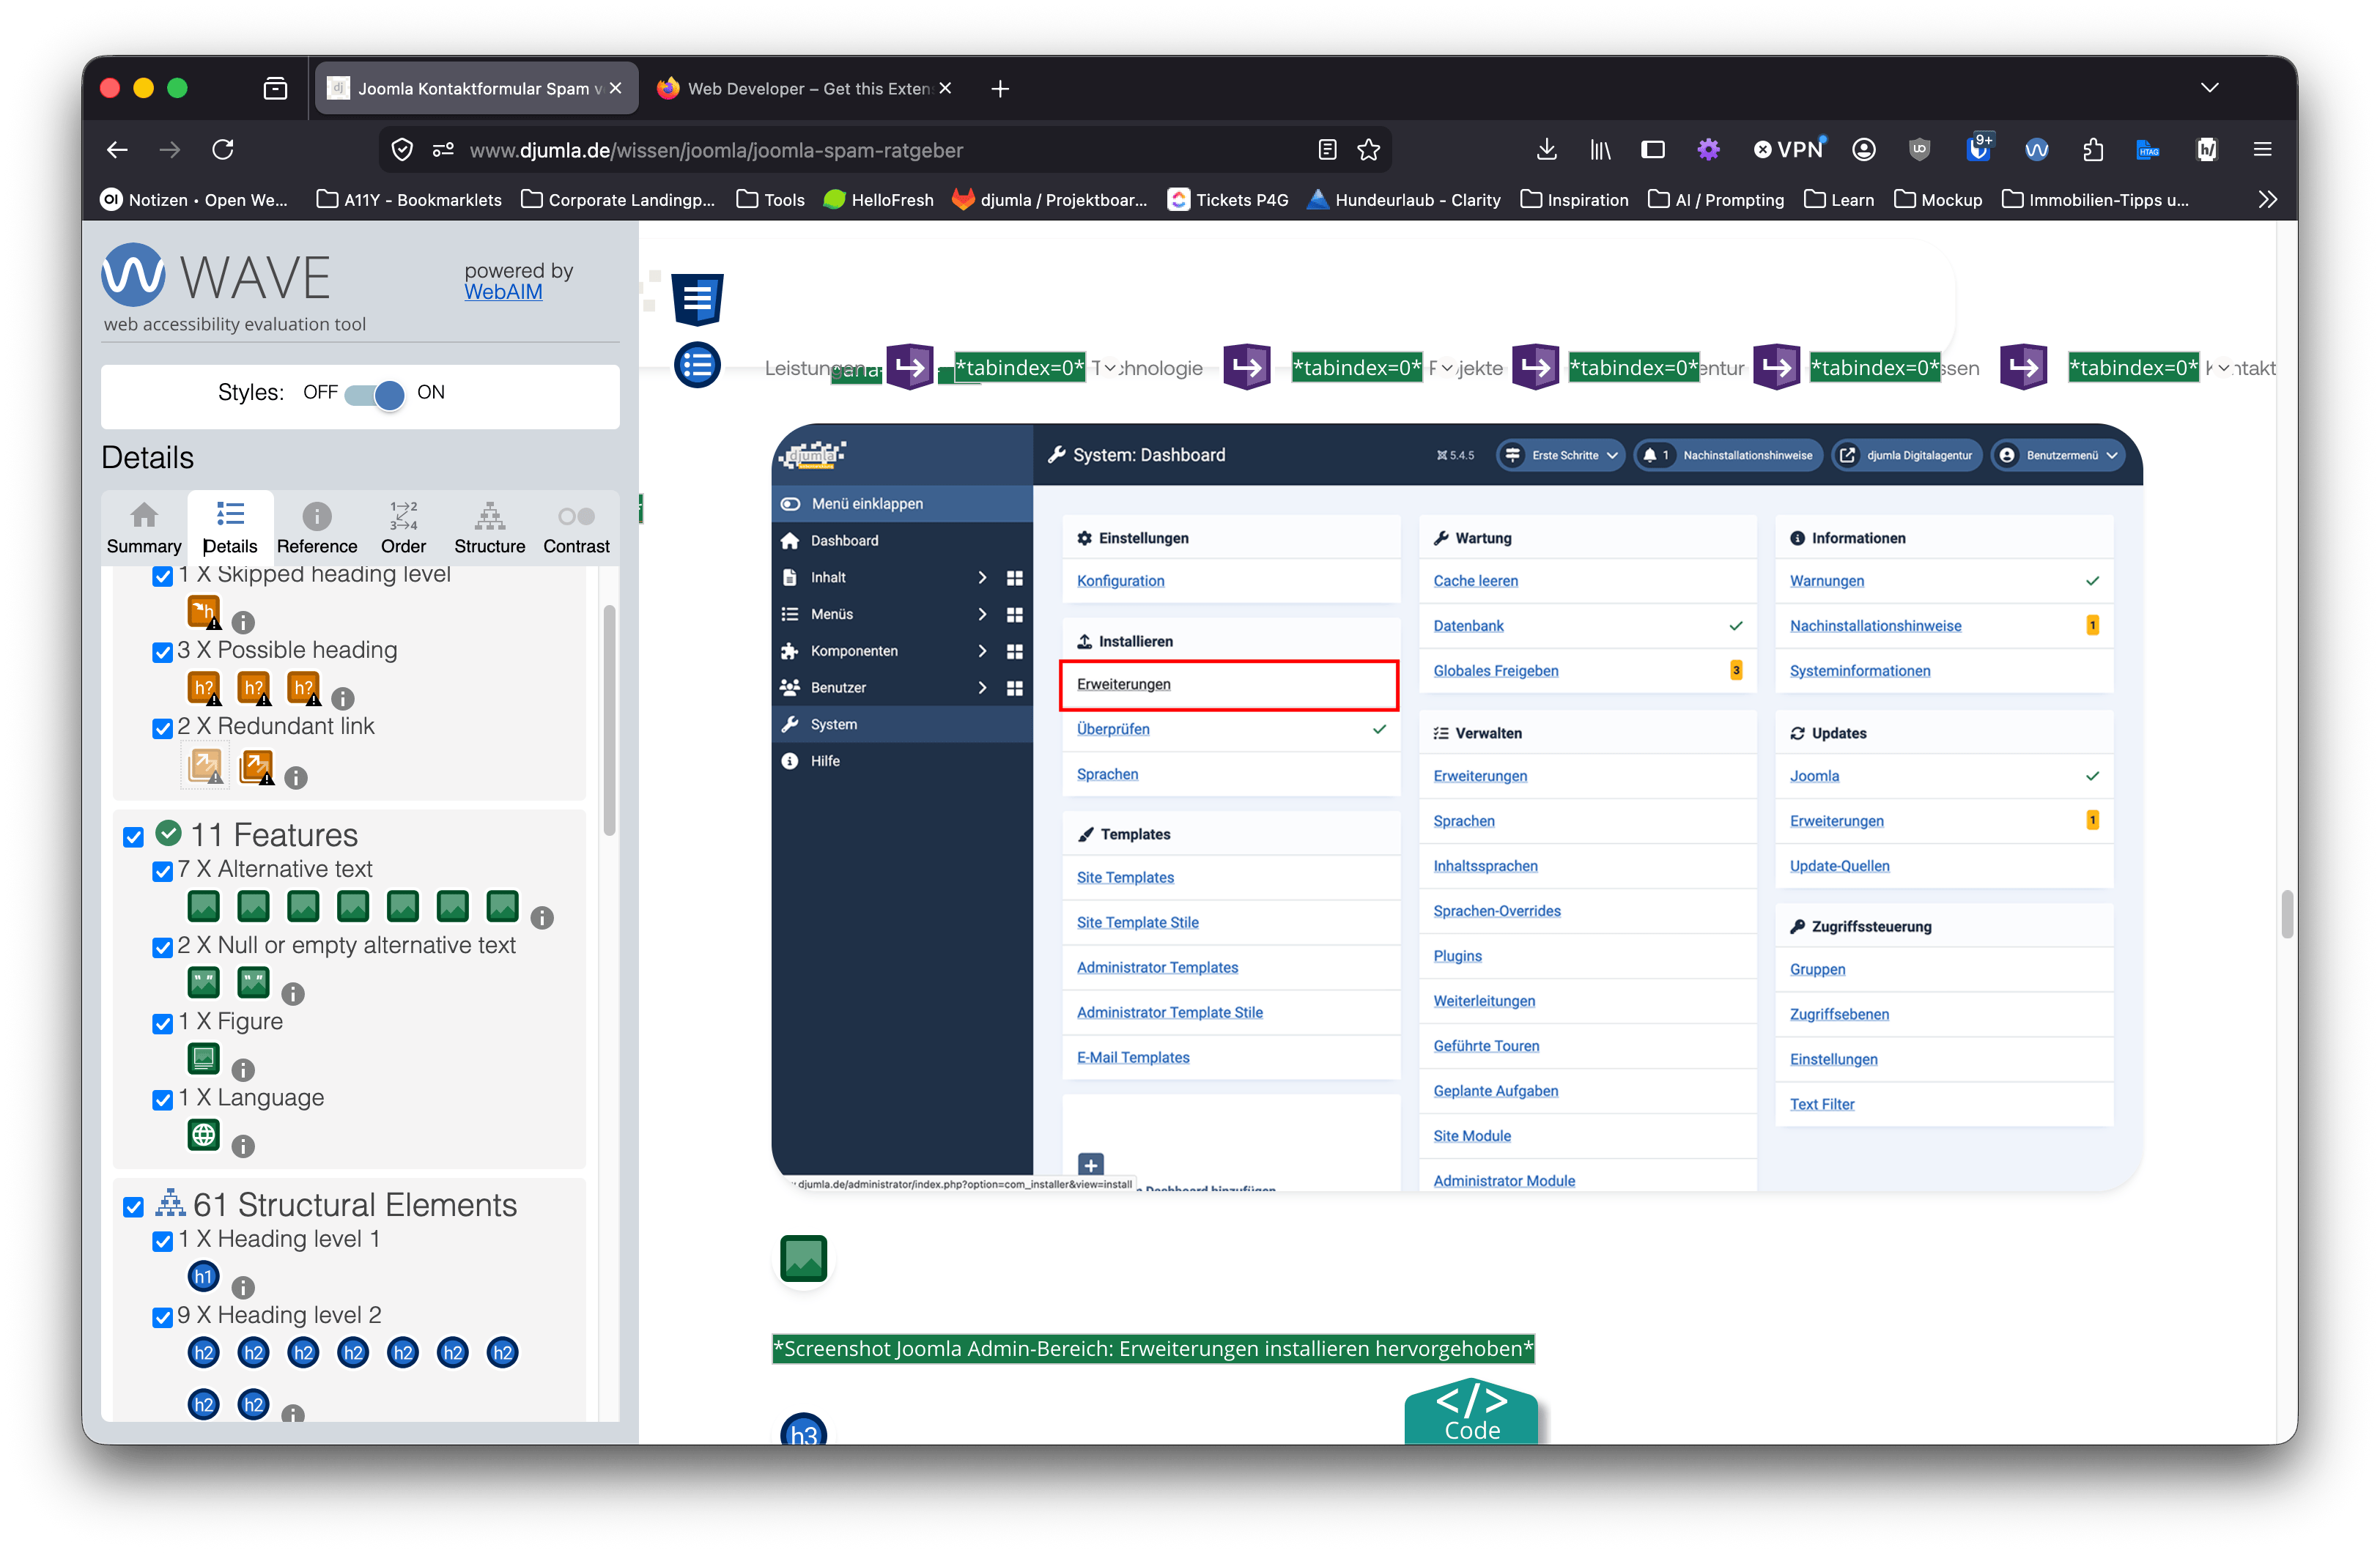Open the list all tabs dropdown arrow
Image resolution: width=2380 pixels, height=1553 pixels.
[2209, 88]
